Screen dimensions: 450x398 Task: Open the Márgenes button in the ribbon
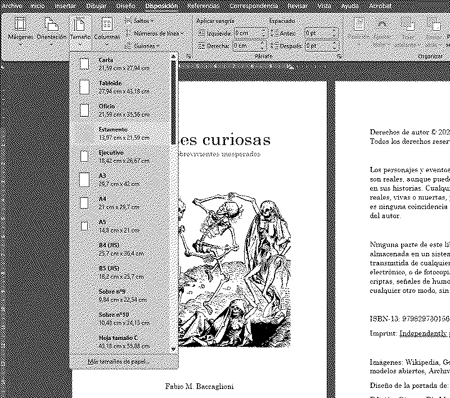click(20, 29)
